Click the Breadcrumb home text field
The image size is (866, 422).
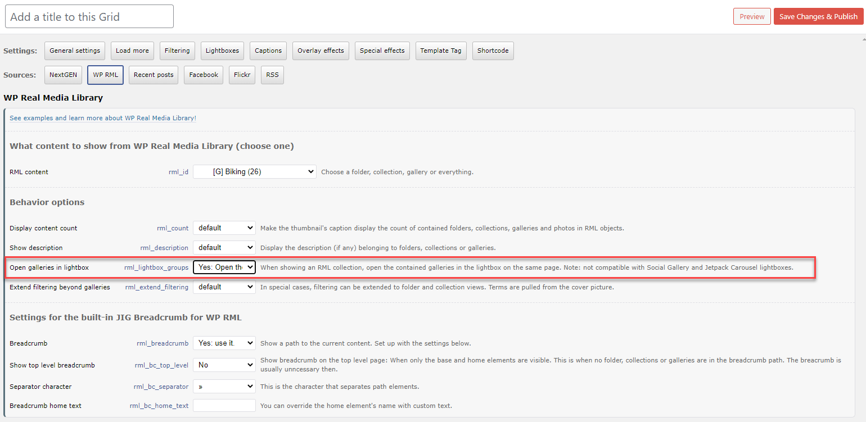click(x=224, y=406)
